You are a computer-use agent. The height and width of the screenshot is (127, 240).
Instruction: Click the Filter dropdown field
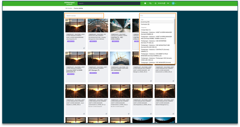[x=157, y=15]
